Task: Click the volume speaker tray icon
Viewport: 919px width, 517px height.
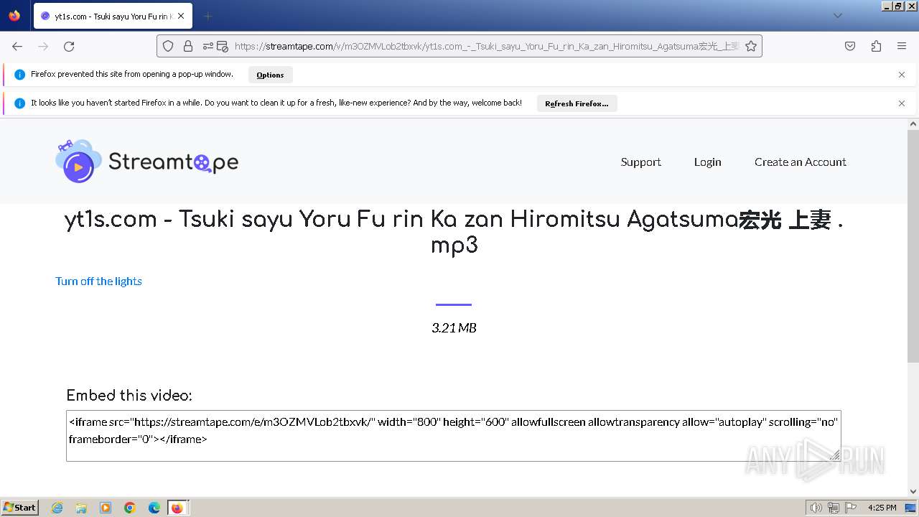Action: click(x=816, y=508)
